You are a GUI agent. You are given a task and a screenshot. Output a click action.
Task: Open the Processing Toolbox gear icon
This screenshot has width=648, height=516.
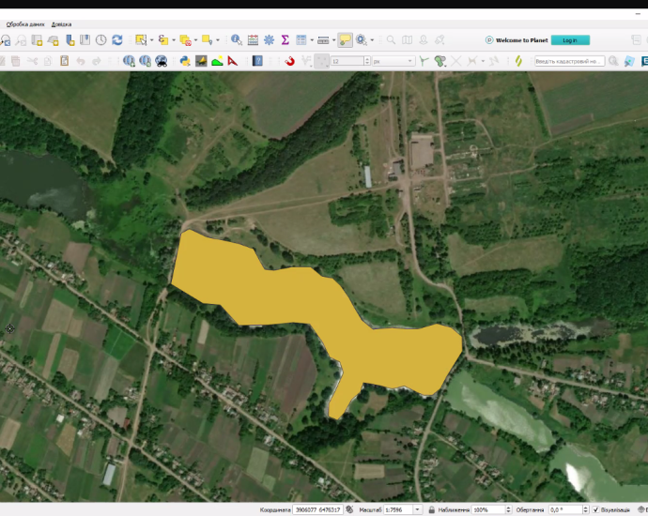(x=269, y=40)
